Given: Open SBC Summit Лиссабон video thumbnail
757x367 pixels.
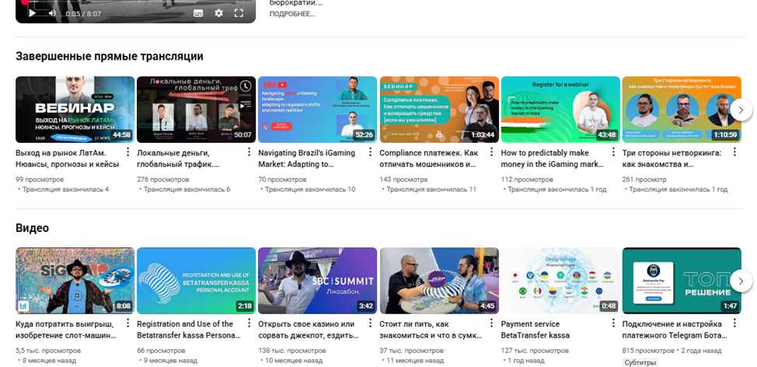Looking at the screenshot, I should click(x=318, y=281).
